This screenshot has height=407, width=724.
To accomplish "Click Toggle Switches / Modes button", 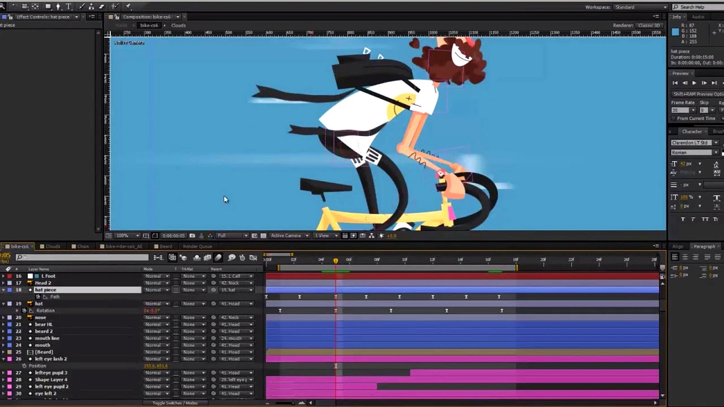I will click(x=174, y=402).
